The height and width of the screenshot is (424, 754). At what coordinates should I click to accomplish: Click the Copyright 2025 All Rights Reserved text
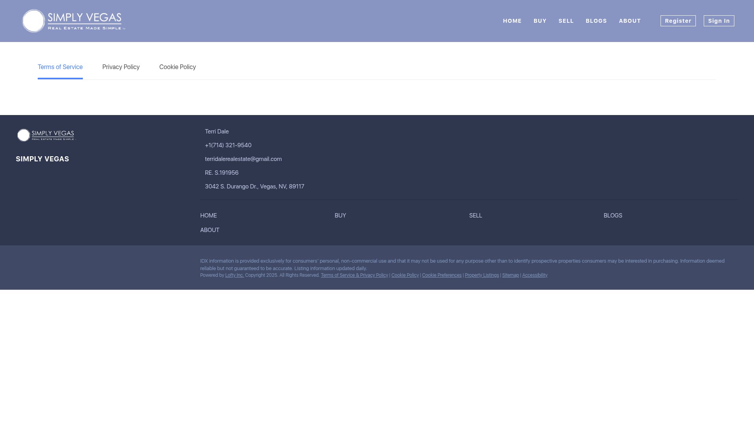(282, 275)
